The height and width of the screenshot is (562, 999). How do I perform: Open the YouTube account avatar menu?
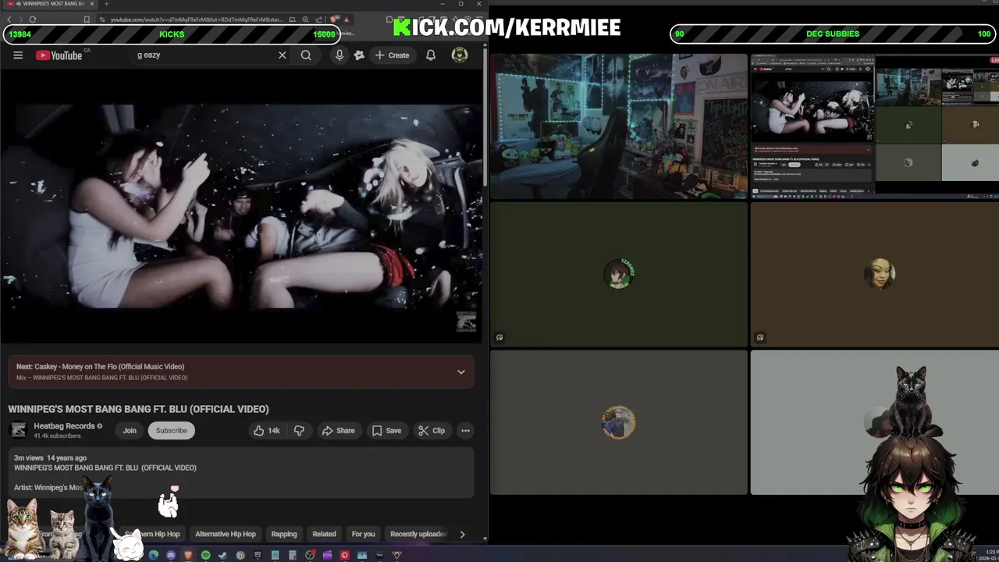tap(460, 55)
